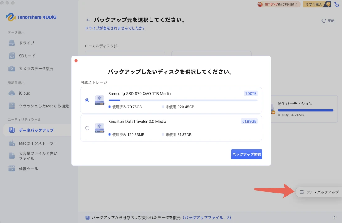The height and width of the screenshot is (223, 342).
Task: Click the Samsung SSD usage progress bar
Action: pos(183,100)
